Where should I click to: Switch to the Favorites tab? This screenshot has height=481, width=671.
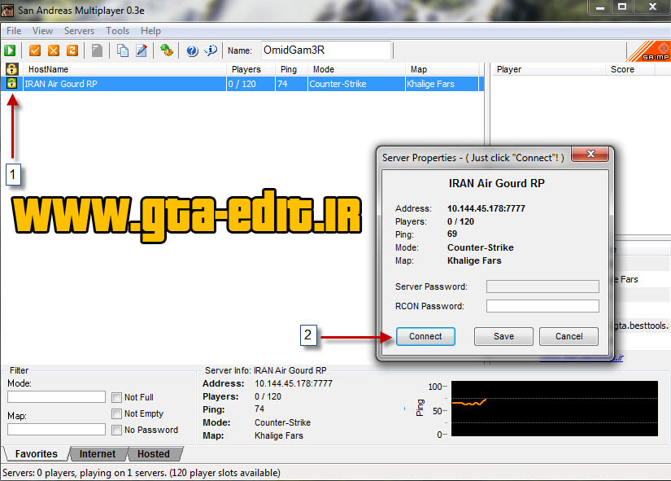[x=36, y=454]
